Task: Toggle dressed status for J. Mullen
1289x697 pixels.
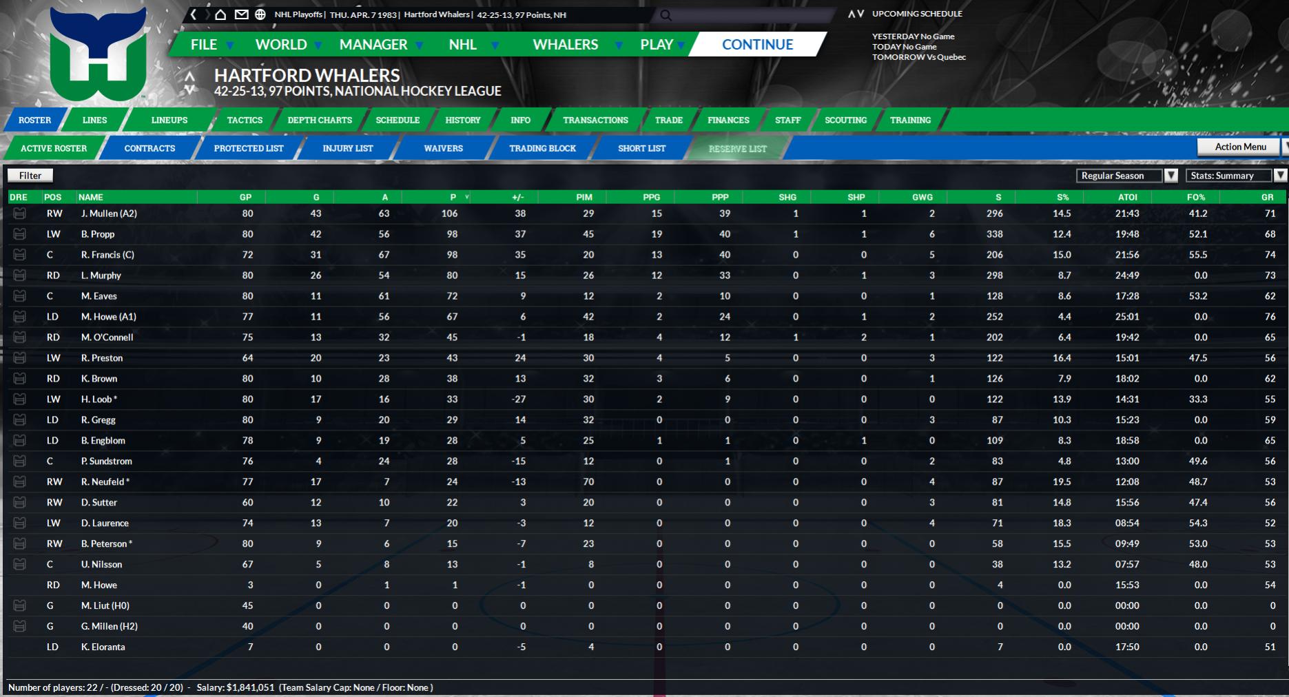Action: tap(19, 214)
